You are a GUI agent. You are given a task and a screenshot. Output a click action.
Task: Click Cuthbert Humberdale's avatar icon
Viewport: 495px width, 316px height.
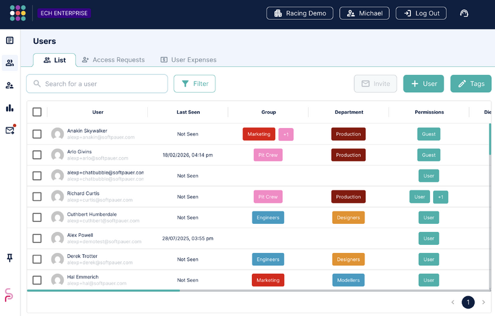coord(58,217)
